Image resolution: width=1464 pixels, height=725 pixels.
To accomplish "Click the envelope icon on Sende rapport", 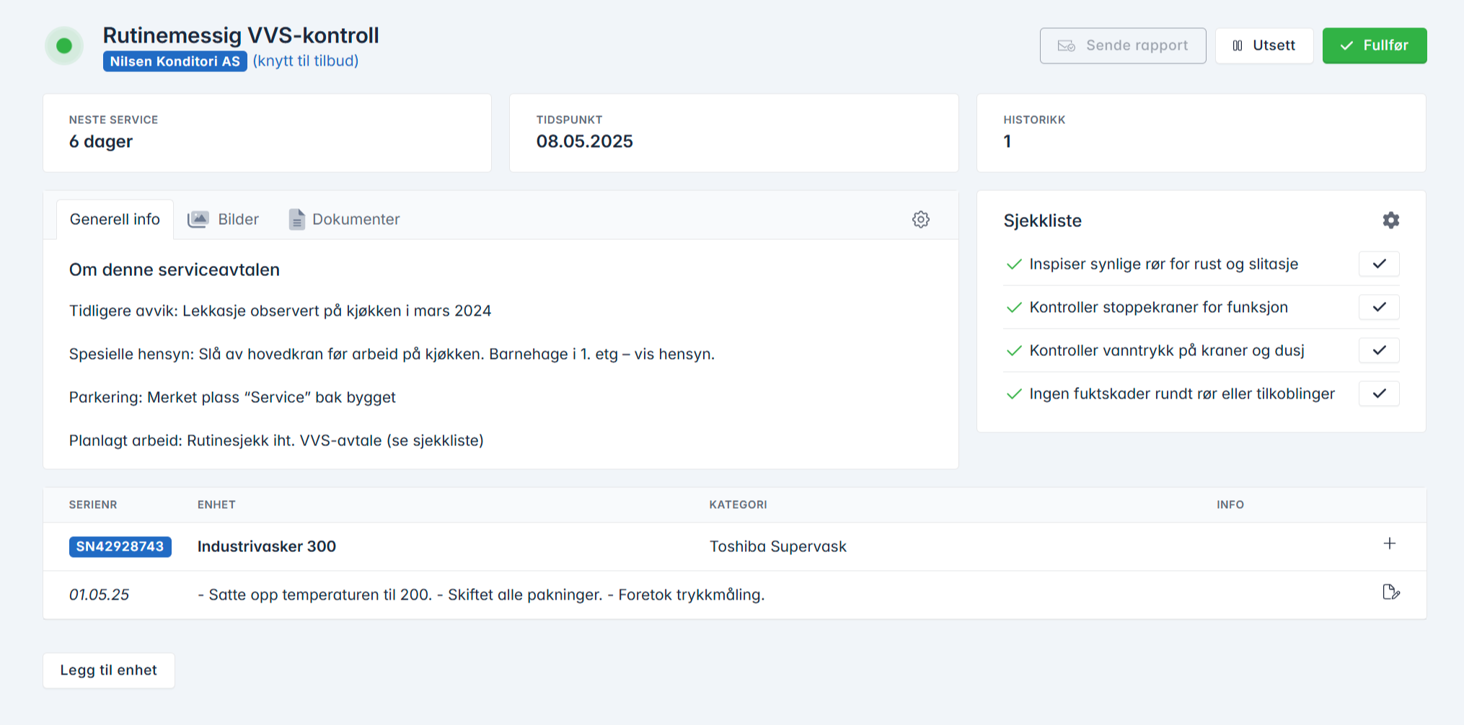I will (x=1066, y=46).
